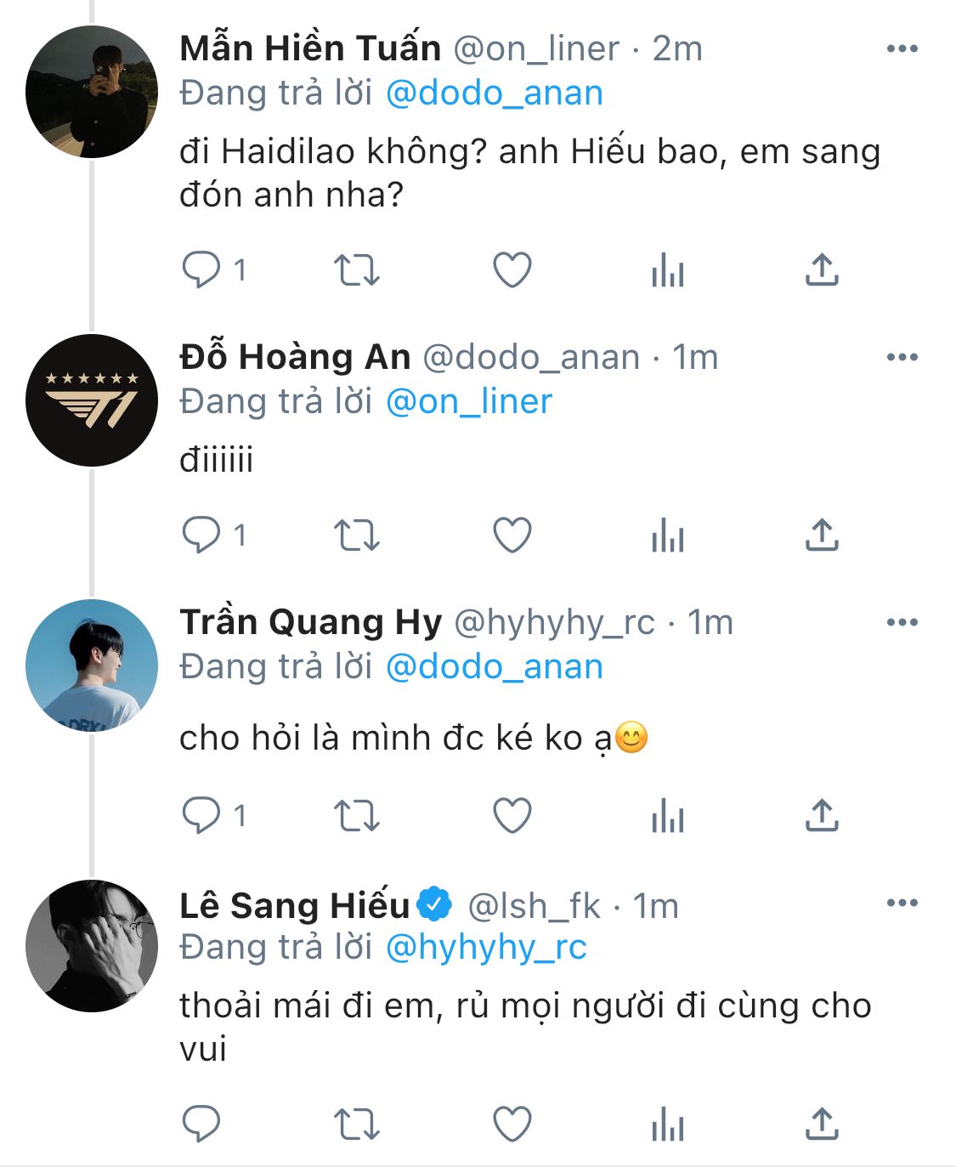Open the @dodo_anan mention under Mẫn Hiền Tuấn
This screenshot has height=1167, width=956.
click(494, 93)
